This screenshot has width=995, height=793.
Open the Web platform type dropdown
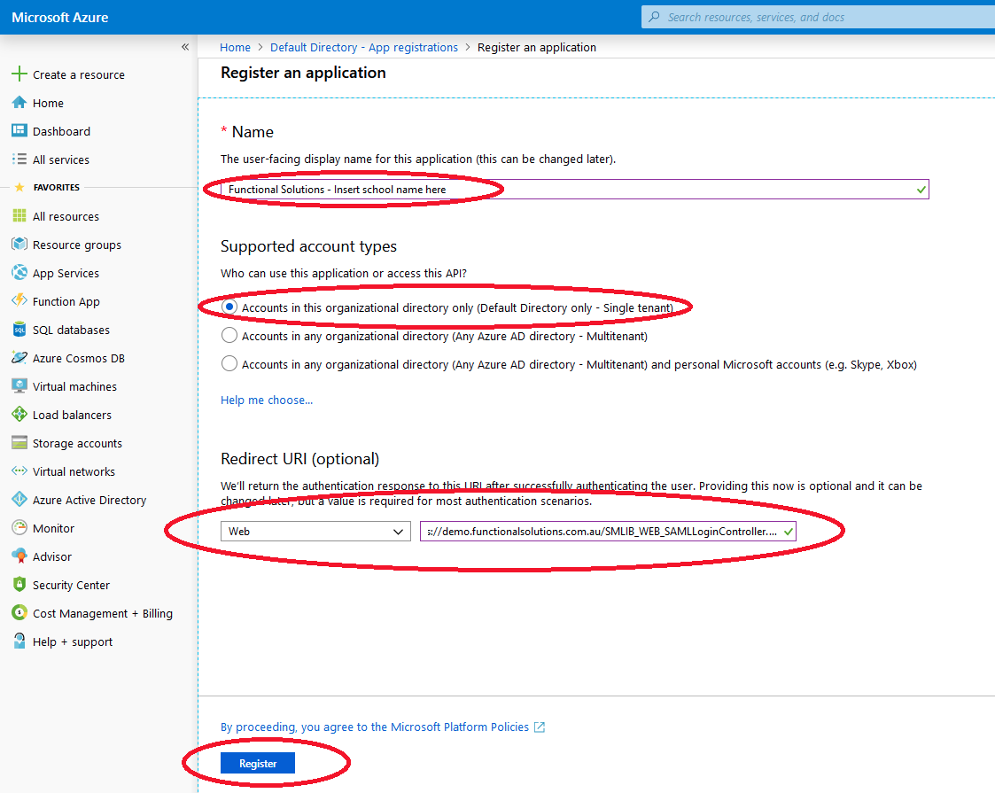(x=315, y=531)
